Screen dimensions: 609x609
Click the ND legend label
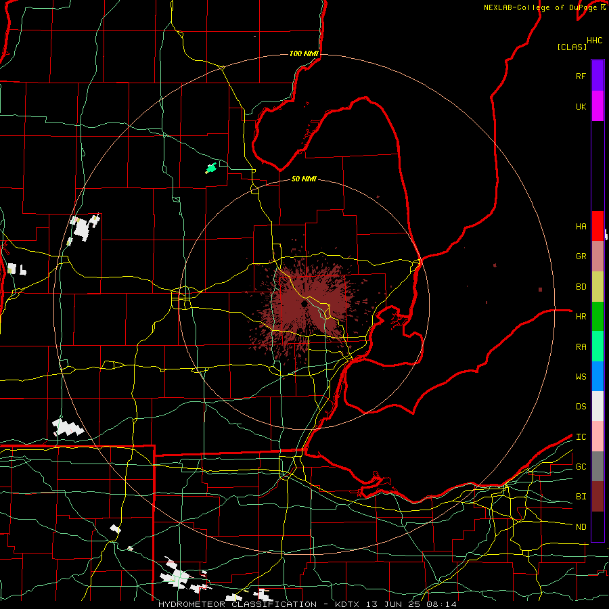(x=581, y=526)
